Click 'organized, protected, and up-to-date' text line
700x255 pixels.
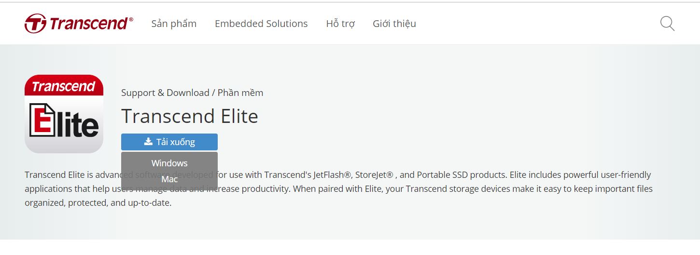98,202
